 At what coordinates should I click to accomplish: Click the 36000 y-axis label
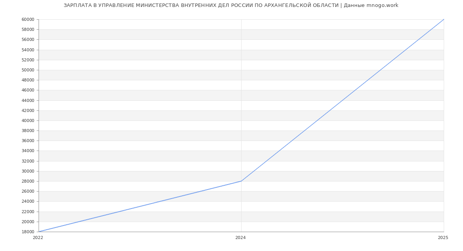(28, 141)
